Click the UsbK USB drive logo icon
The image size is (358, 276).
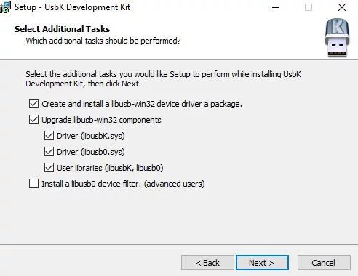337,38
